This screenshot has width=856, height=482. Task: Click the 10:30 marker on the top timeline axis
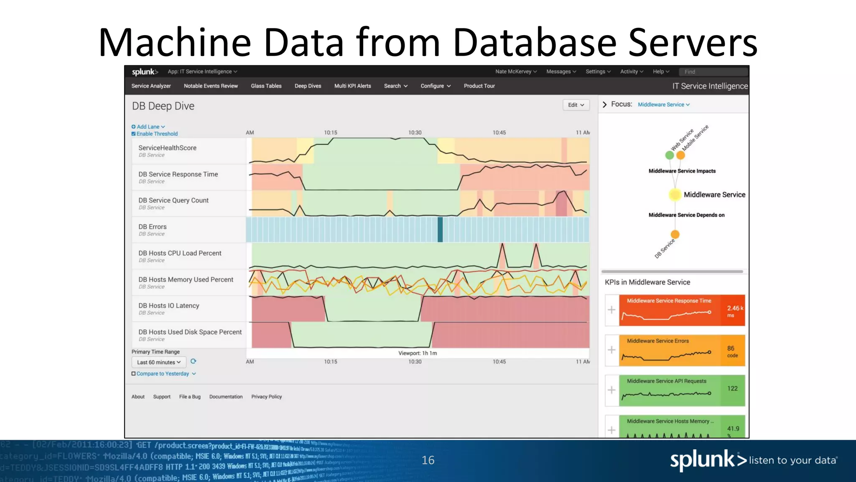[x=415, y=133]
